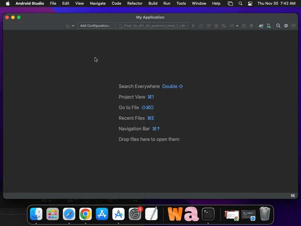Click the notifications icon in status bar
This screenshot has height=226, width=301.
click(293, 196)
